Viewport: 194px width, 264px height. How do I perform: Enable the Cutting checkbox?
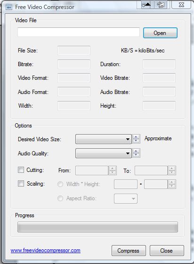pyautogui.click(x=21, y=170)
